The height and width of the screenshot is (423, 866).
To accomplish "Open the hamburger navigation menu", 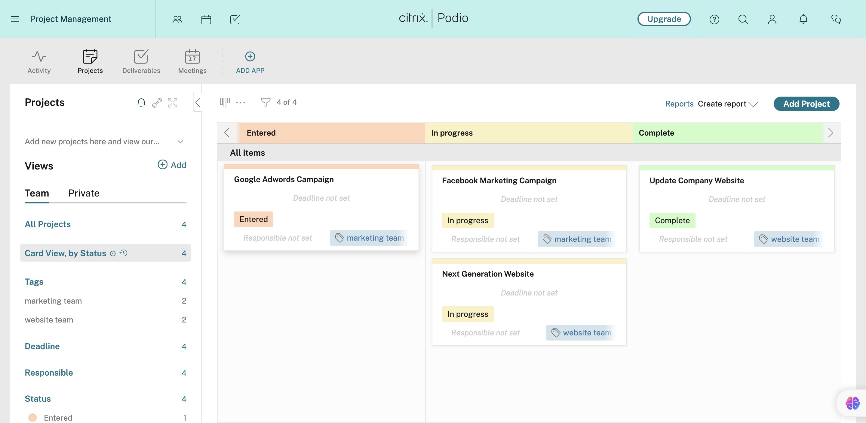I will 15,19.
